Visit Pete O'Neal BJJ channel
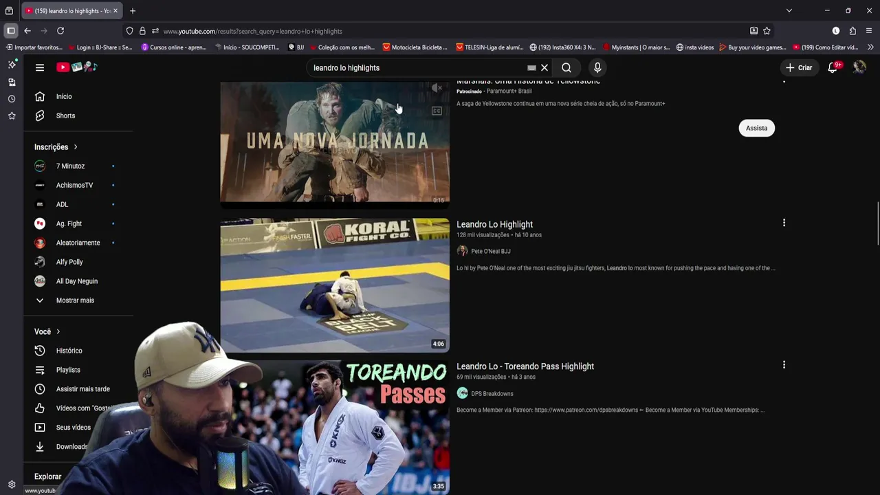 click(x=490, y=251)
